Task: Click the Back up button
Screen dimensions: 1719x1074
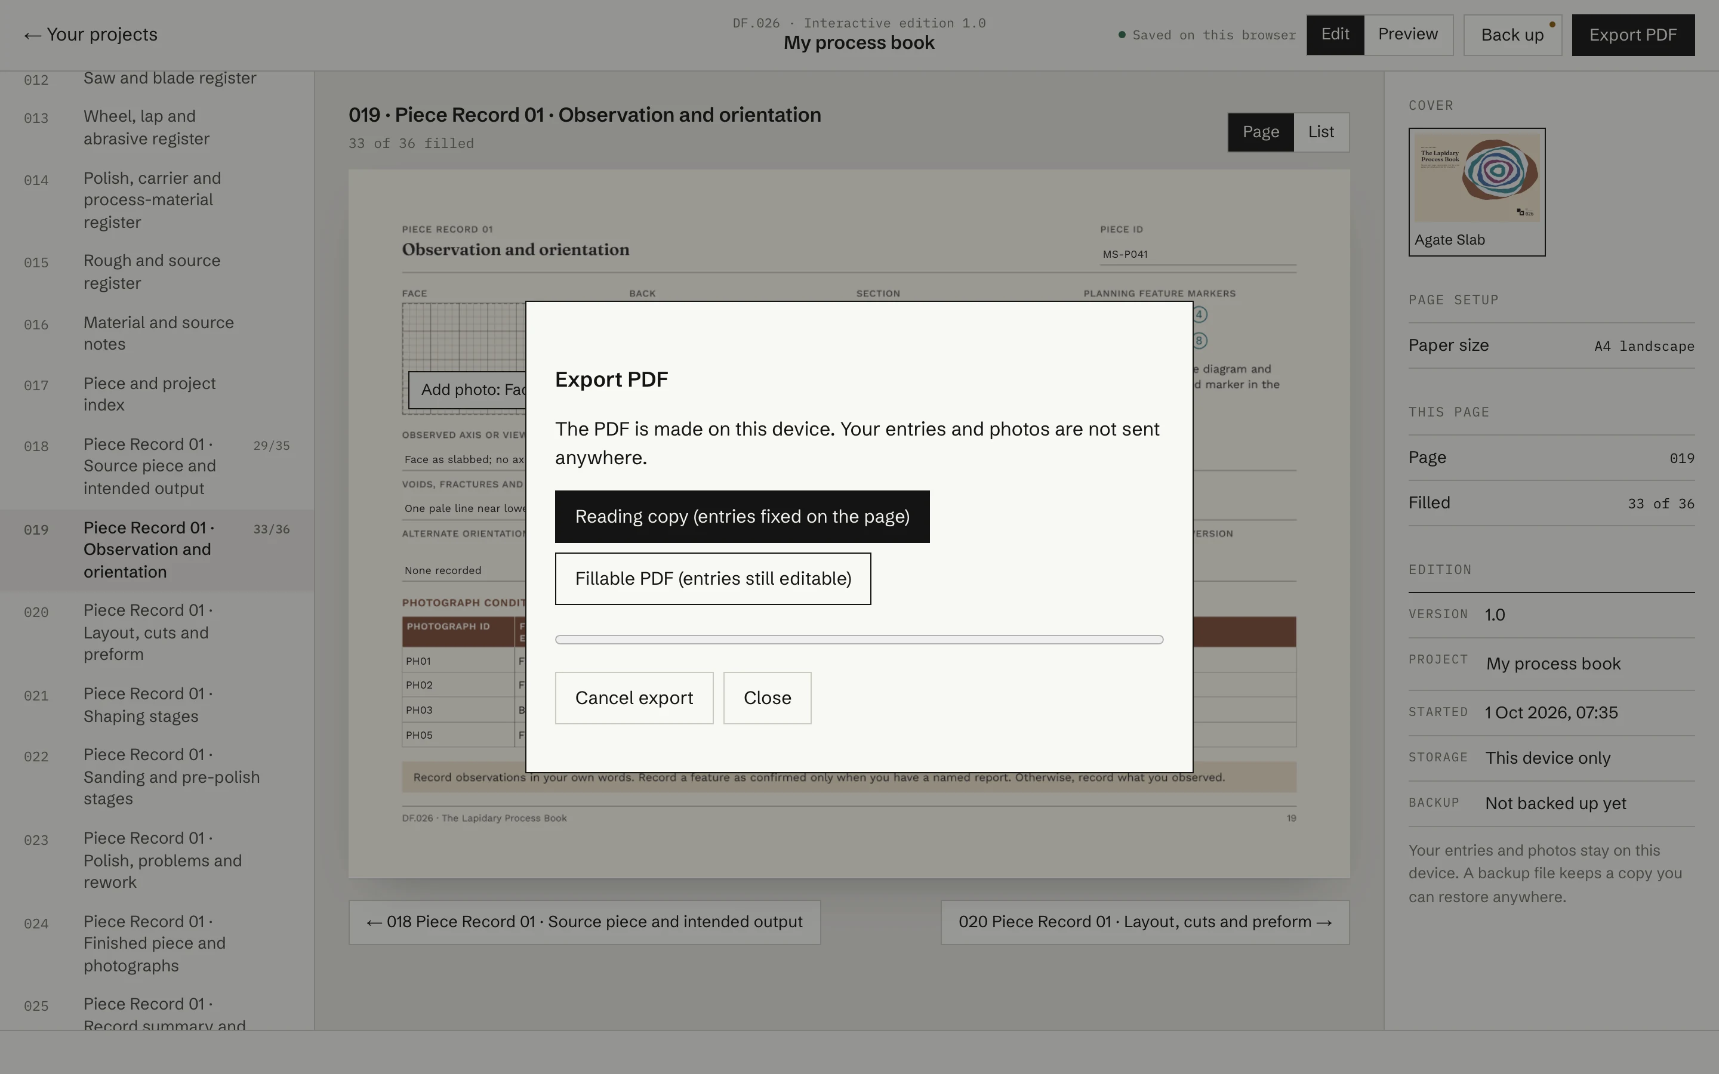Action: (1512, 35)
